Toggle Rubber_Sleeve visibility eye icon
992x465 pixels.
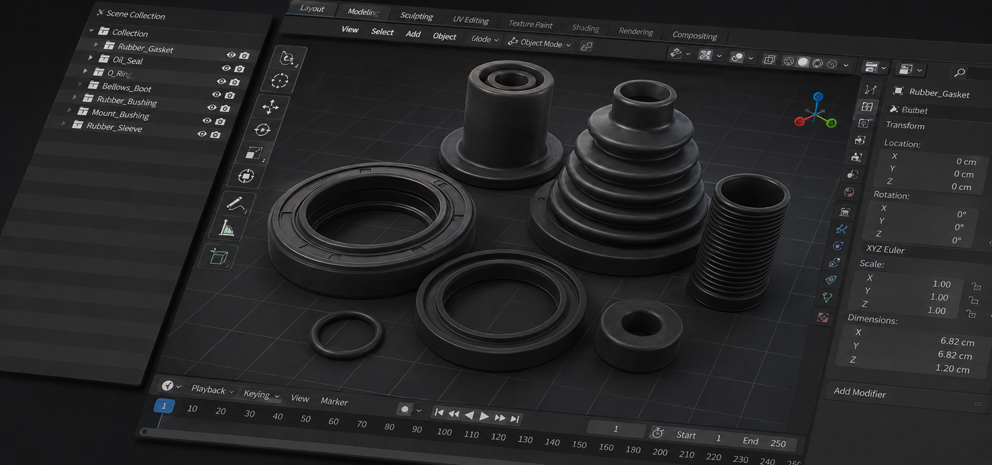(x=202, y=134)
